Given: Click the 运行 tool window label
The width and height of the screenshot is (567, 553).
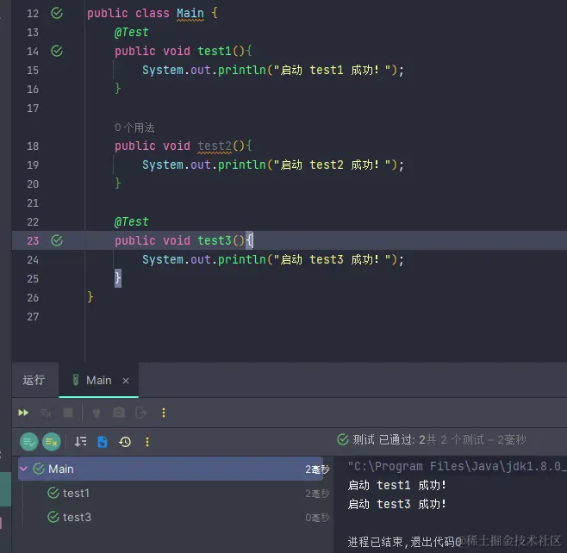Looking at the screenshot, I should (34, 380).
